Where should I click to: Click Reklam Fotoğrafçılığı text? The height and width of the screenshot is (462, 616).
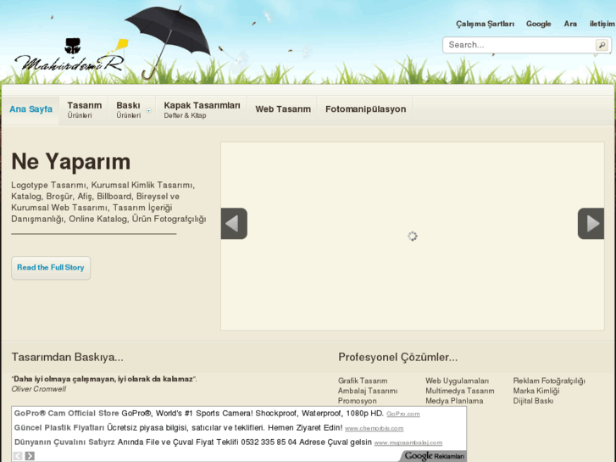pyautogui.click(x=549, y=381)
